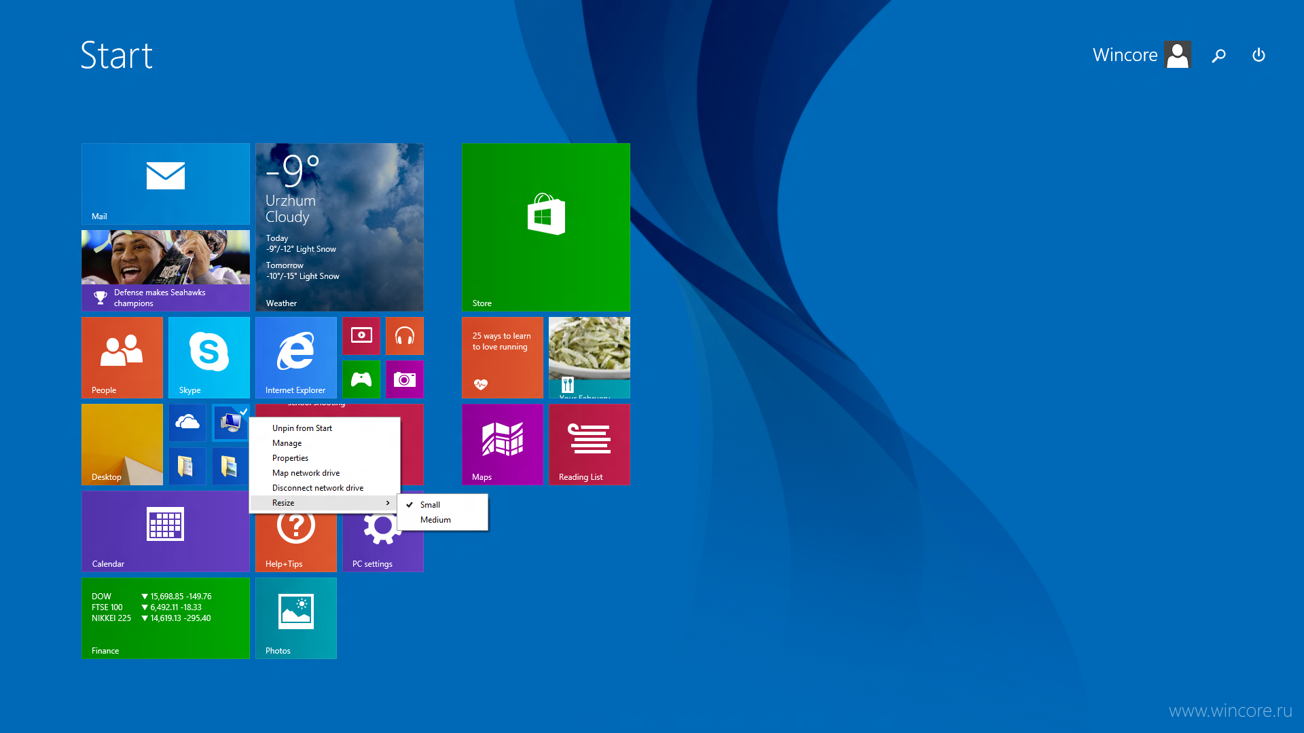Open the Finance stock tile
This screenshot has width=1304, height=733.
coord(166,618)
